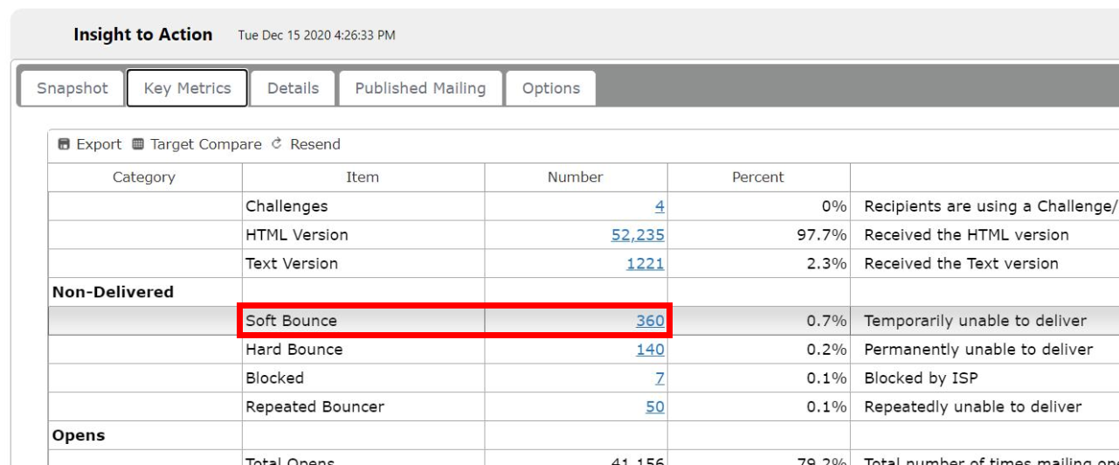Image resolution: width=1119 pixels, height=465 pixels.
Task: Click the Percent column header
Action: point(757,177)
